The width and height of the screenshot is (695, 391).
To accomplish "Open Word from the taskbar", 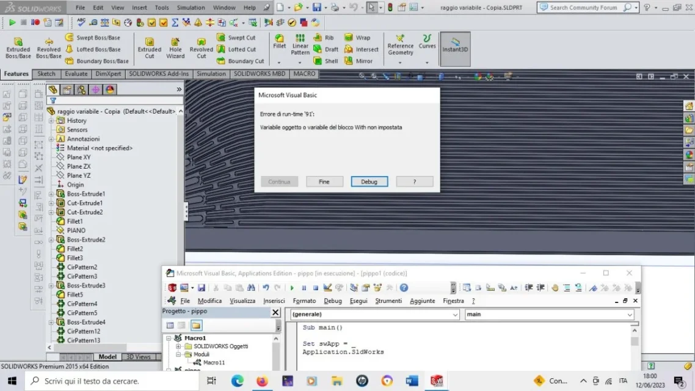I will (x=412, y=381).
